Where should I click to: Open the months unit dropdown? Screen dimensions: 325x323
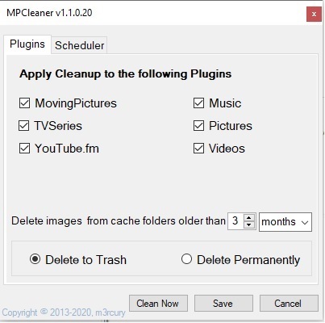pyautogui.click(x=285, y=222)
